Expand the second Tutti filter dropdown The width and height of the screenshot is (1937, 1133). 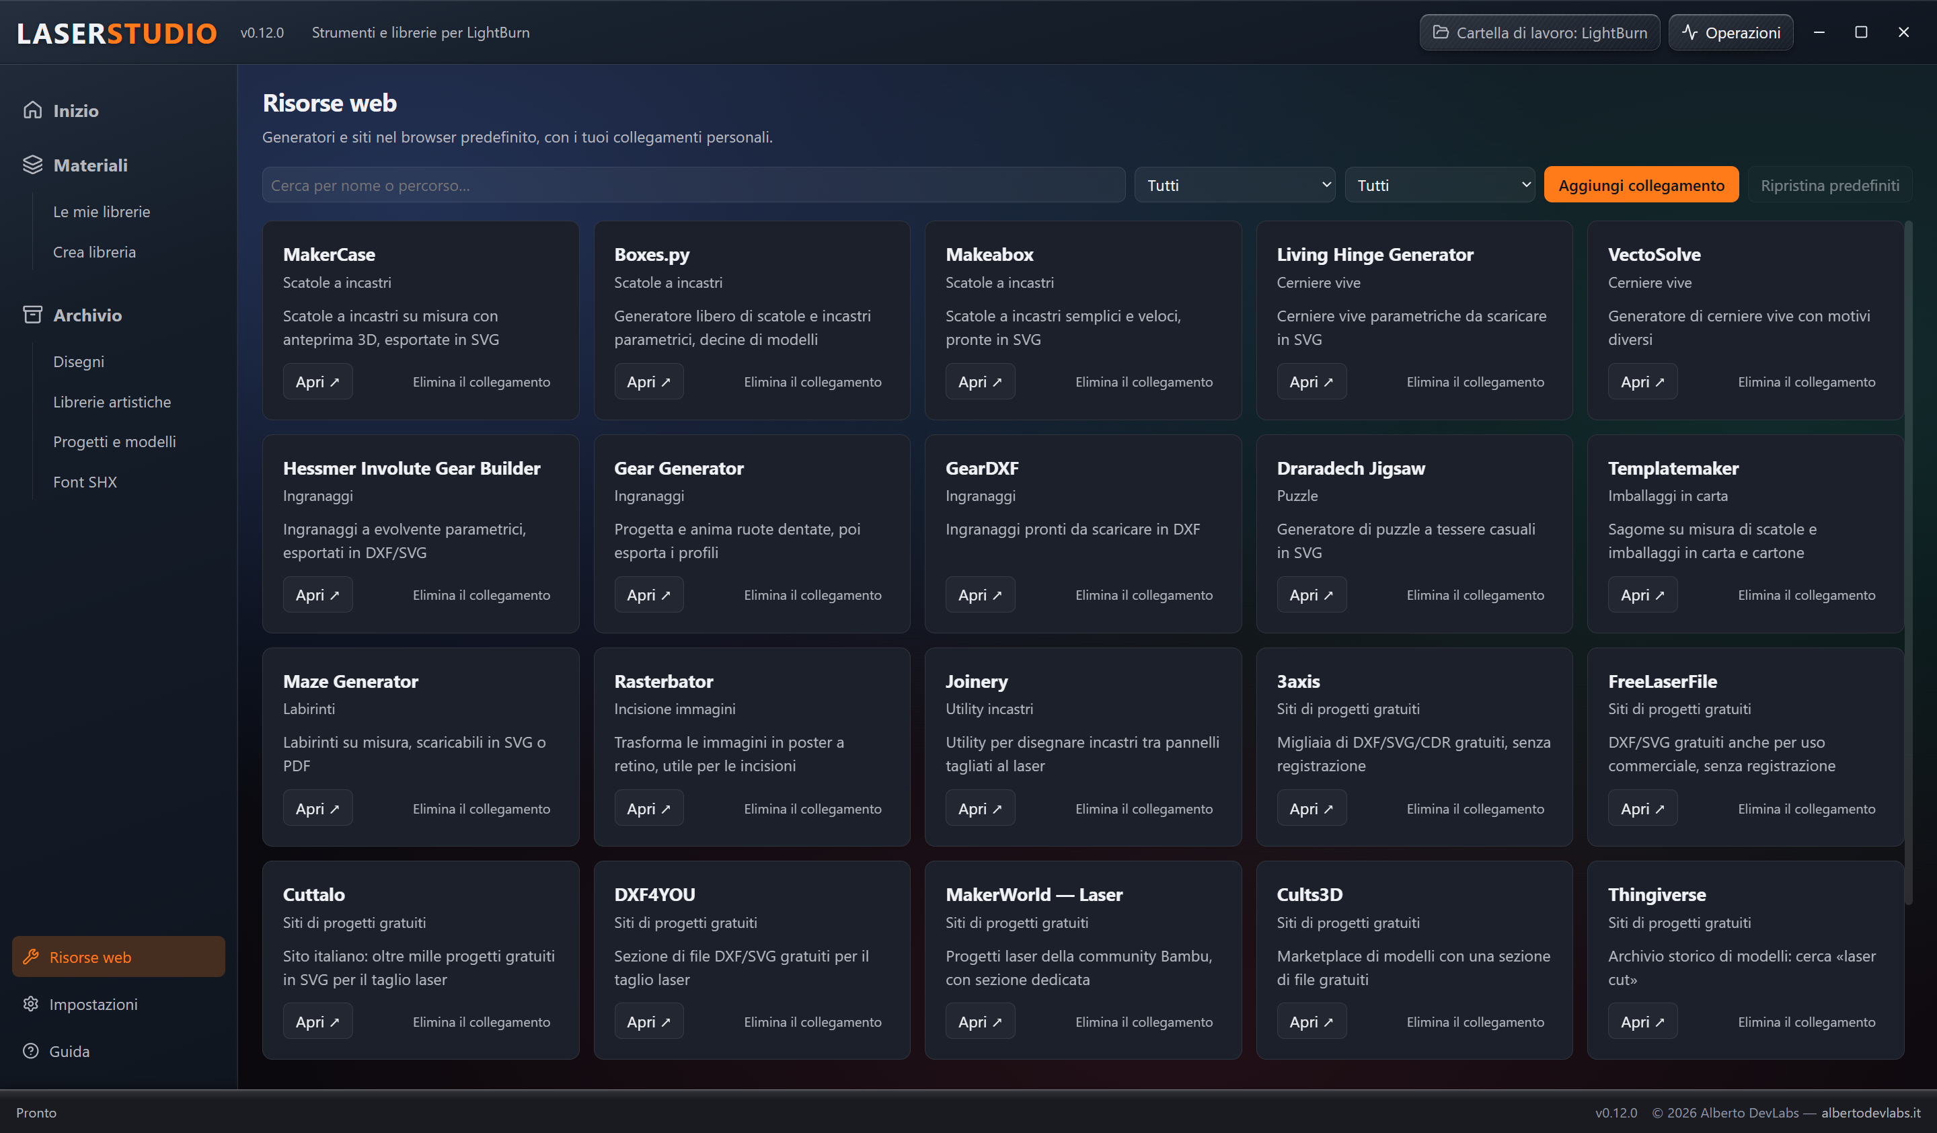[1440, 184]
